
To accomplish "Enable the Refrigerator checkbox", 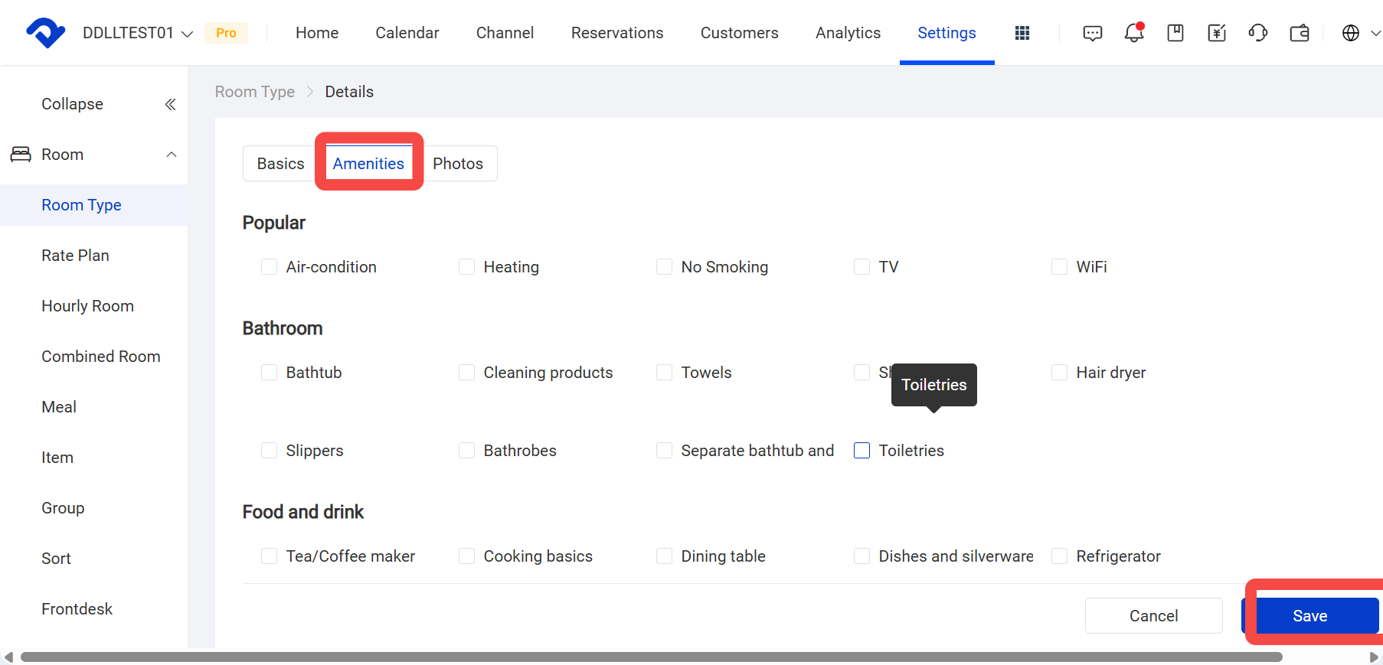I will (1059, 556).
